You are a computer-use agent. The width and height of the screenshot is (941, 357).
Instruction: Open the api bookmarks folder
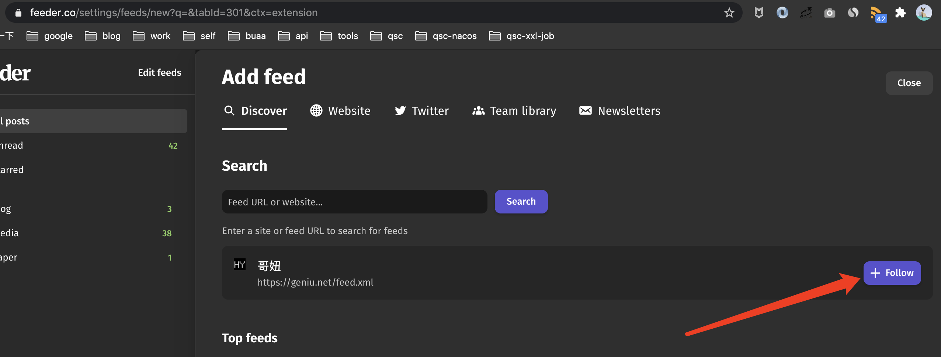[293, 36]
